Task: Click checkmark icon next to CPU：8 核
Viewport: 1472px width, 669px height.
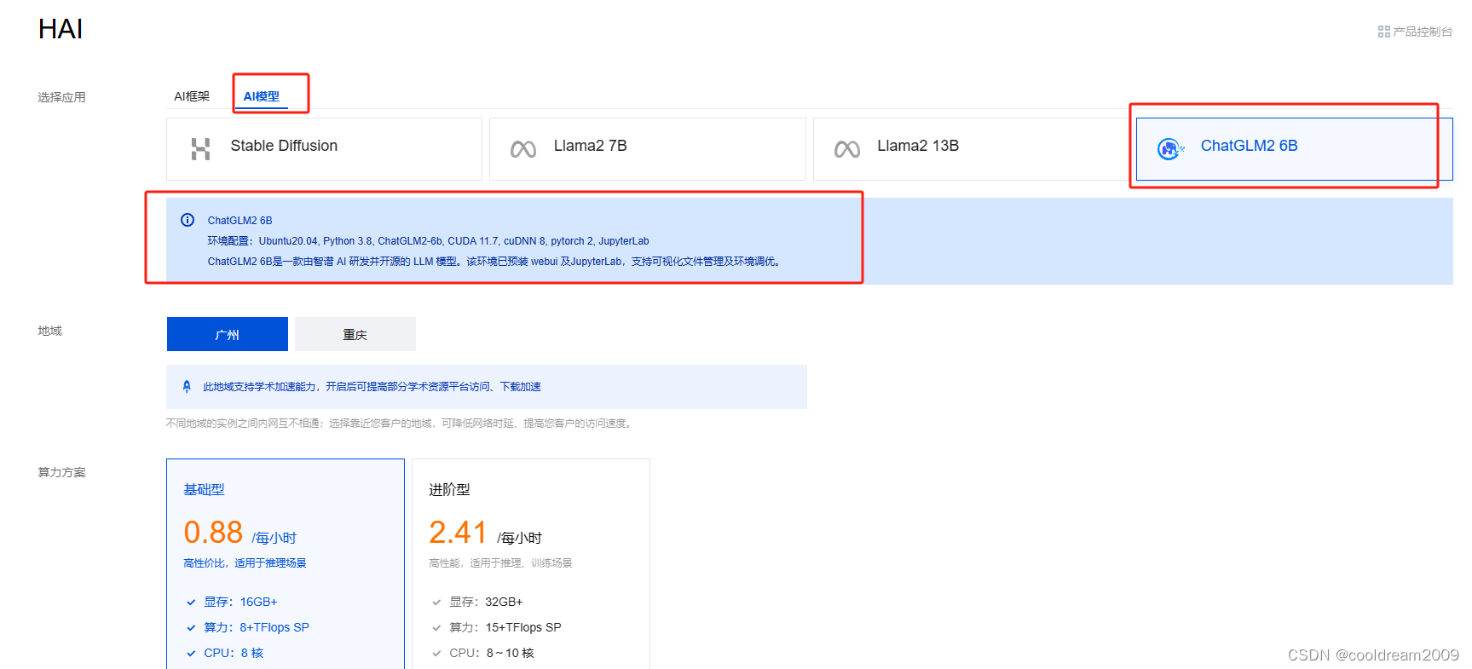Action: 191,654
